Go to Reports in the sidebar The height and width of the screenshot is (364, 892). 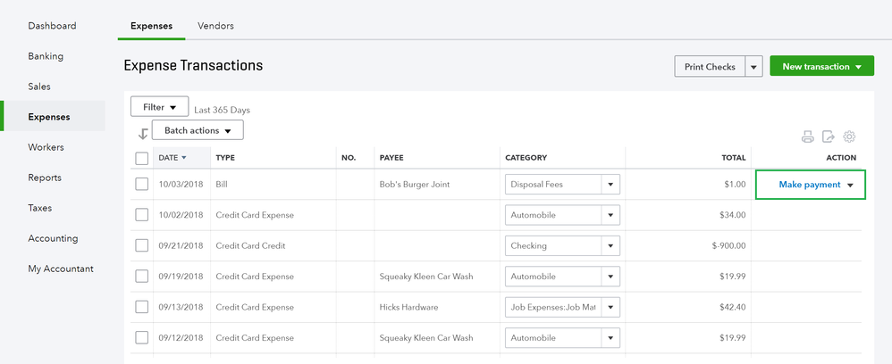pyautogui.click(x=46, y=178)
